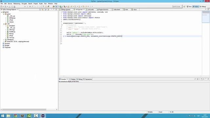Switch to the Debug tab in bottom panel
The image size is (210, 118).
point(79,79)
